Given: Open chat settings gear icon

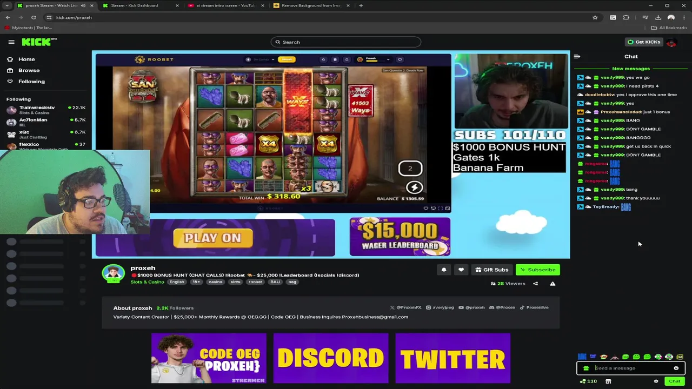Looking at the screenshot, I should 656,381.
